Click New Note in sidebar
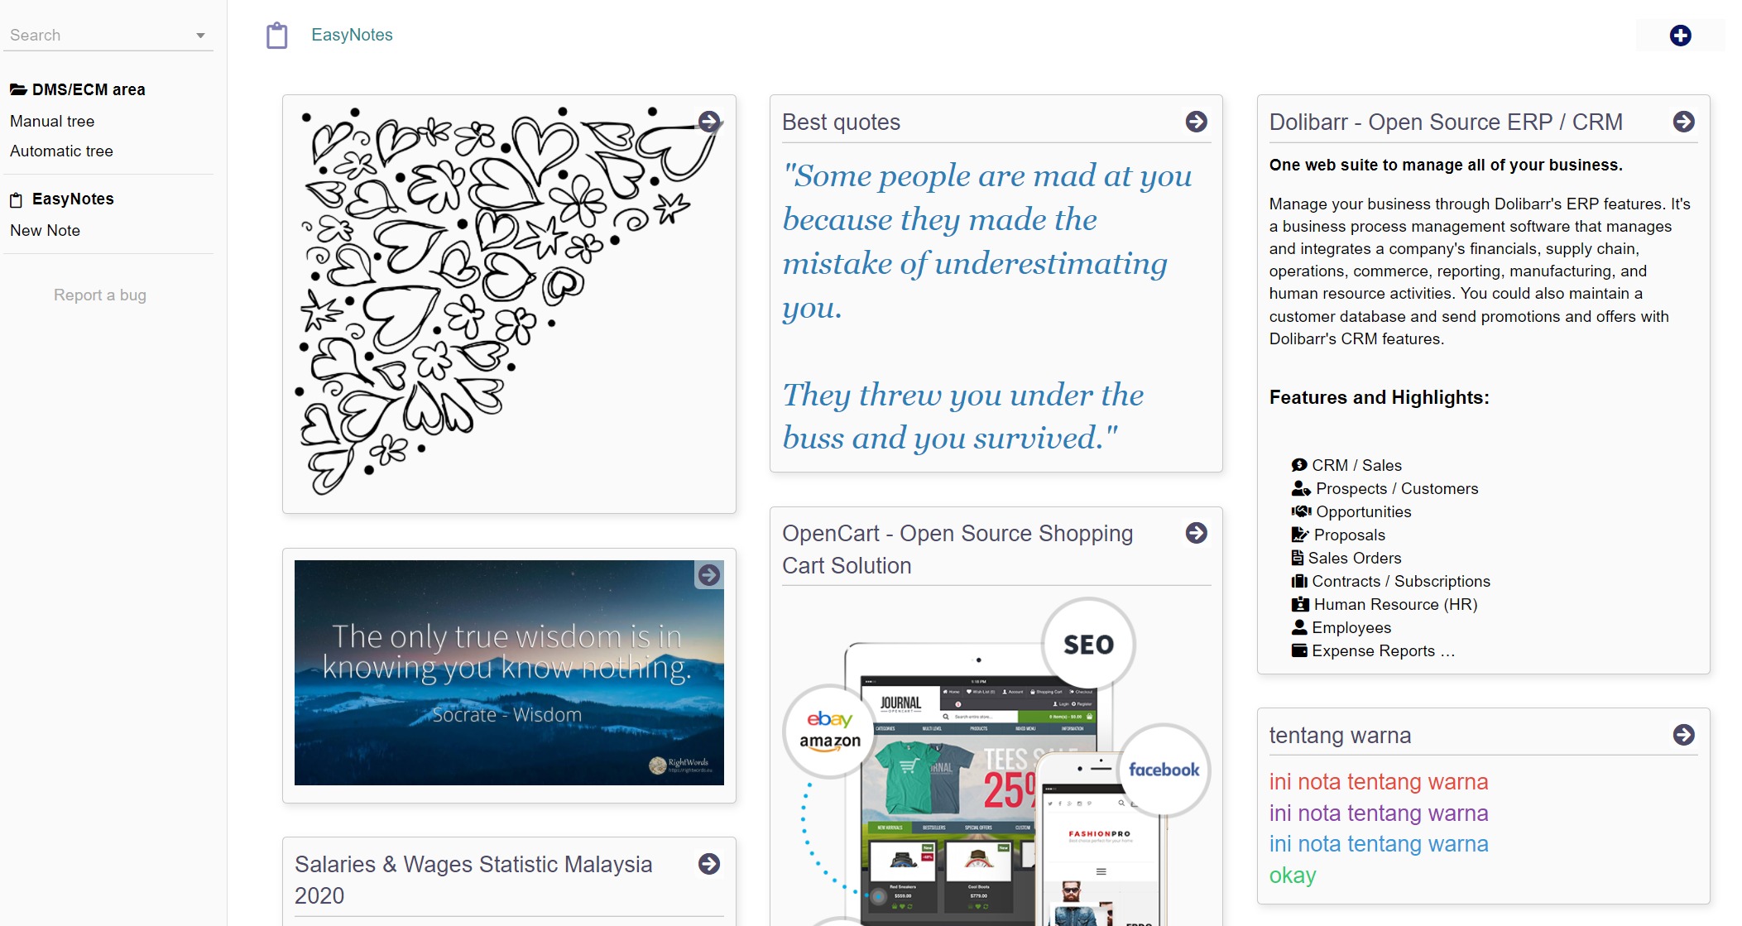Image resolution: width=1742 pixels, height=926 pixels. 45,230
